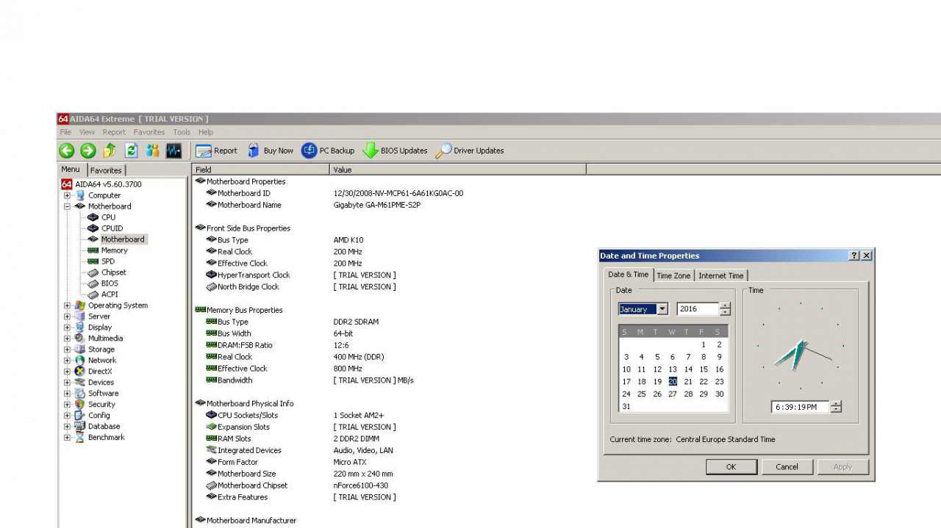Expand the Network tree node
This screenshot has width=941, height=528.
coord(67,361)
